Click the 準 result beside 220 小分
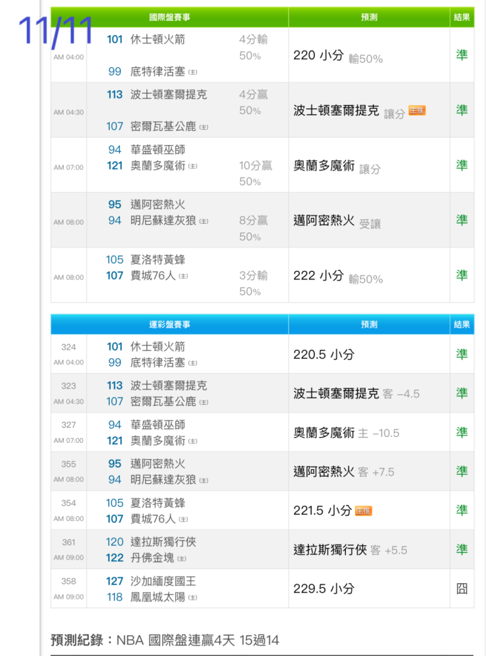The height and width of the screenshot is (656, 491). [461, 55]
